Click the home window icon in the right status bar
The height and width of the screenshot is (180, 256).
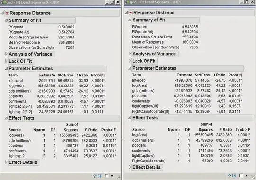[229, 176]
